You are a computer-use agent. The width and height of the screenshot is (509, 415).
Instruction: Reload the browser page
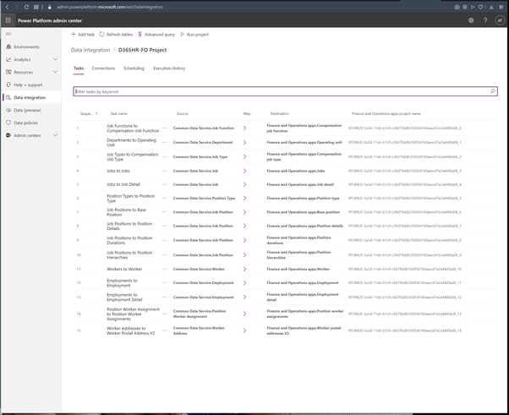tap(26, 7)
